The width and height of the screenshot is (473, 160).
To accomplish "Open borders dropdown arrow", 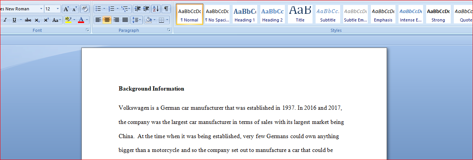I will coord(167,20).
